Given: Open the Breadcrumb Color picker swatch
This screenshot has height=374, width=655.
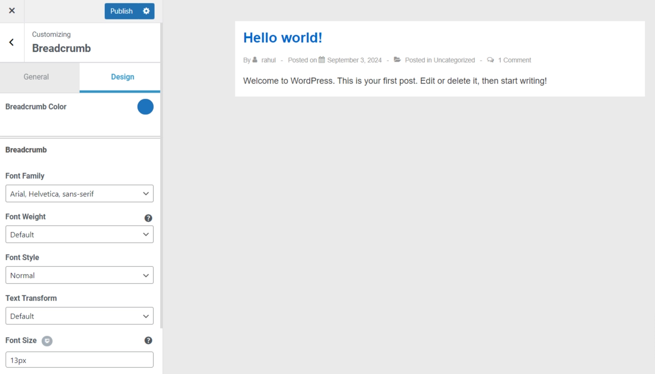Looking at the screenshot, I should 145,107.
